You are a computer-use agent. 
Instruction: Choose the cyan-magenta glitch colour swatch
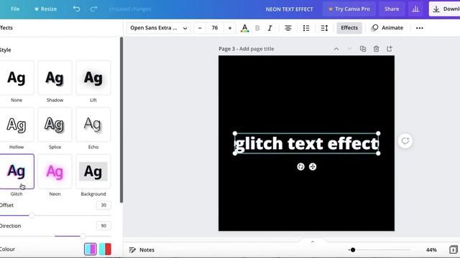click(x=91, y=249)
